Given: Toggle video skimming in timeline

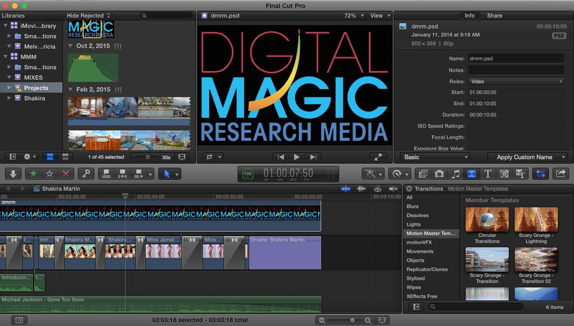Looking at the screenshot, I should point(345,189).
